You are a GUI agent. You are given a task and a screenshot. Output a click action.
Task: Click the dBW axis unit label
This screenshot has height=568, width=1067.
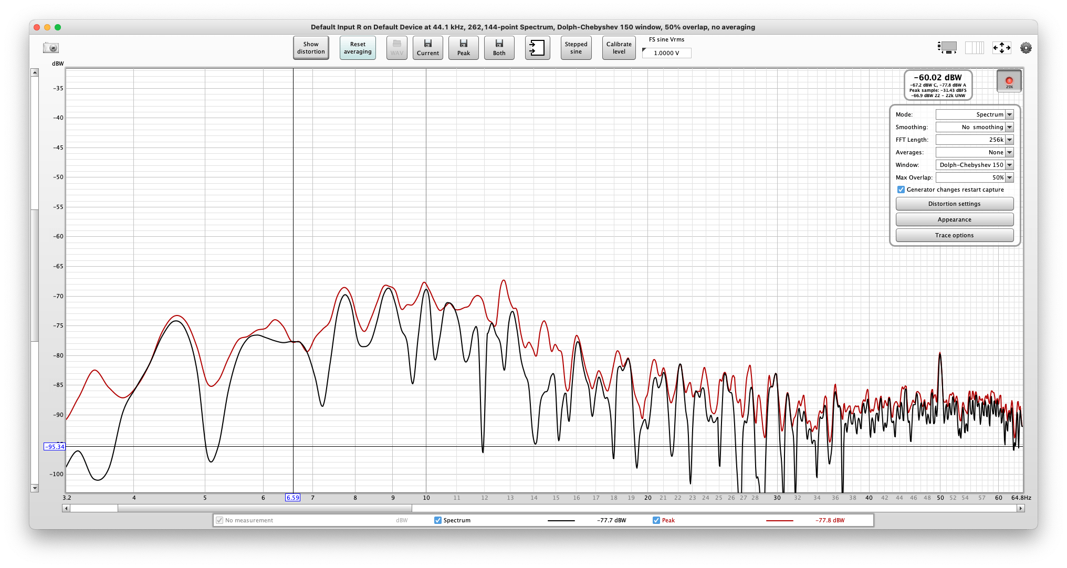(58, 64)
